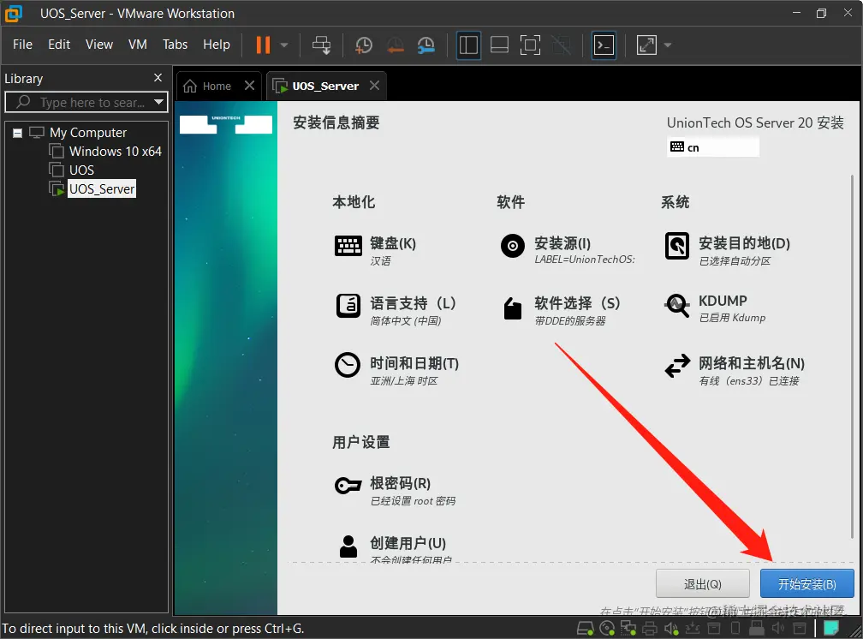
Task: Open 网络和主机名(N) network settings
Action: coord(735,371)
